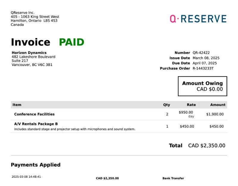Select the Horizon Dynamics customer name
238x186 pixels.
pos(29,53)
